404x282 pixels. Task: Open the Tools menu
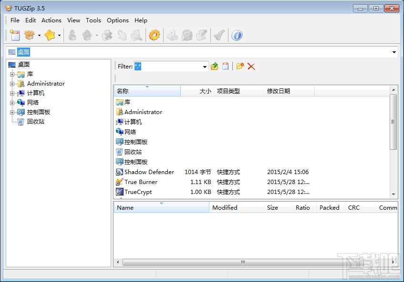pyautogui.click(x=93, y=20)
